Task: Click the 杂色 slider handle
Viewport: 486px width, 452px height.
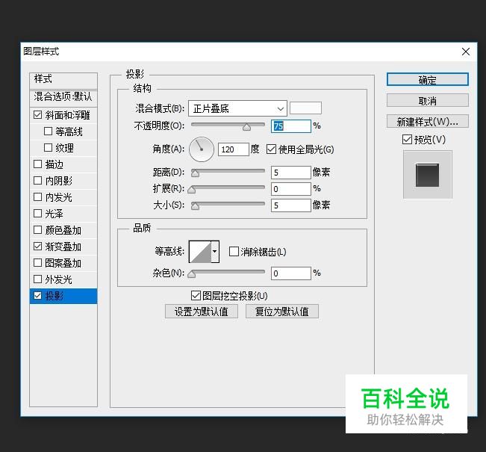Action: point(192,274)
